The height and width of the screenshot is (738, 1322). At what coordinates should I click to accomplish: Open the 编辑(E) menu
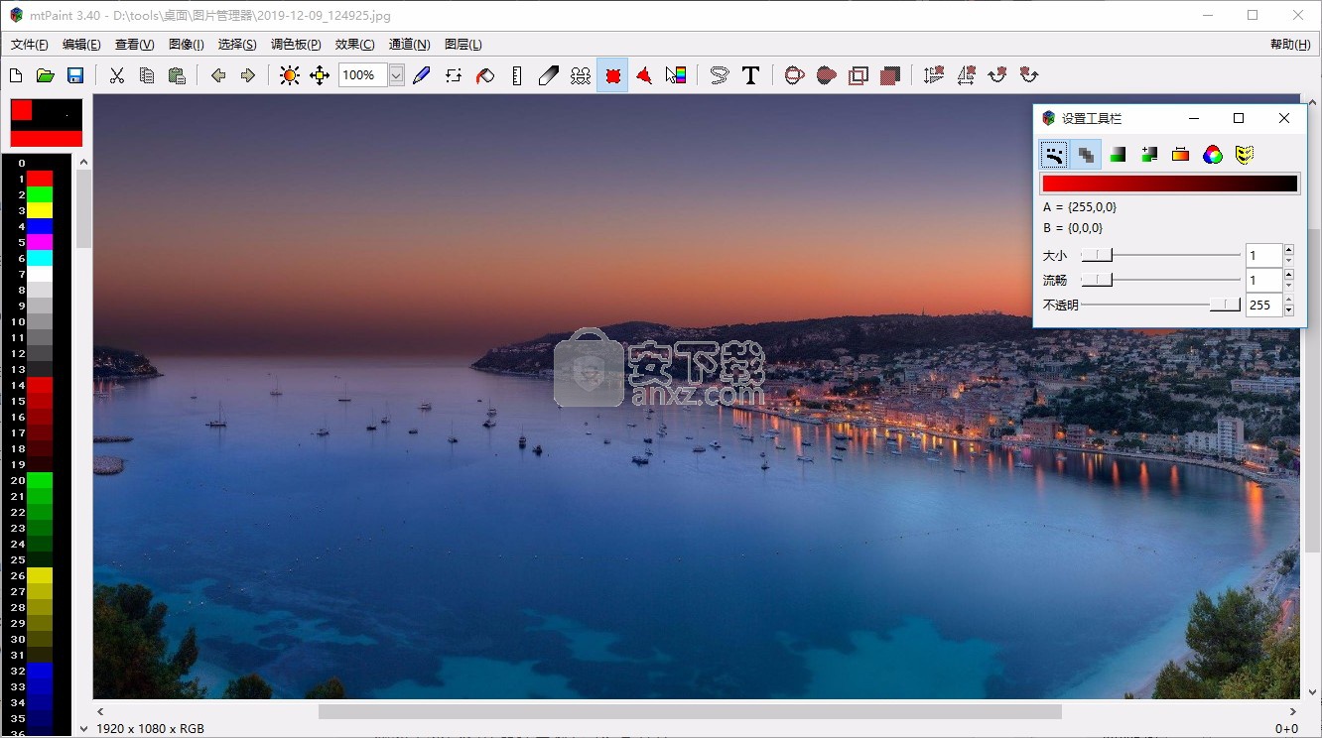[x=81, y=45]
